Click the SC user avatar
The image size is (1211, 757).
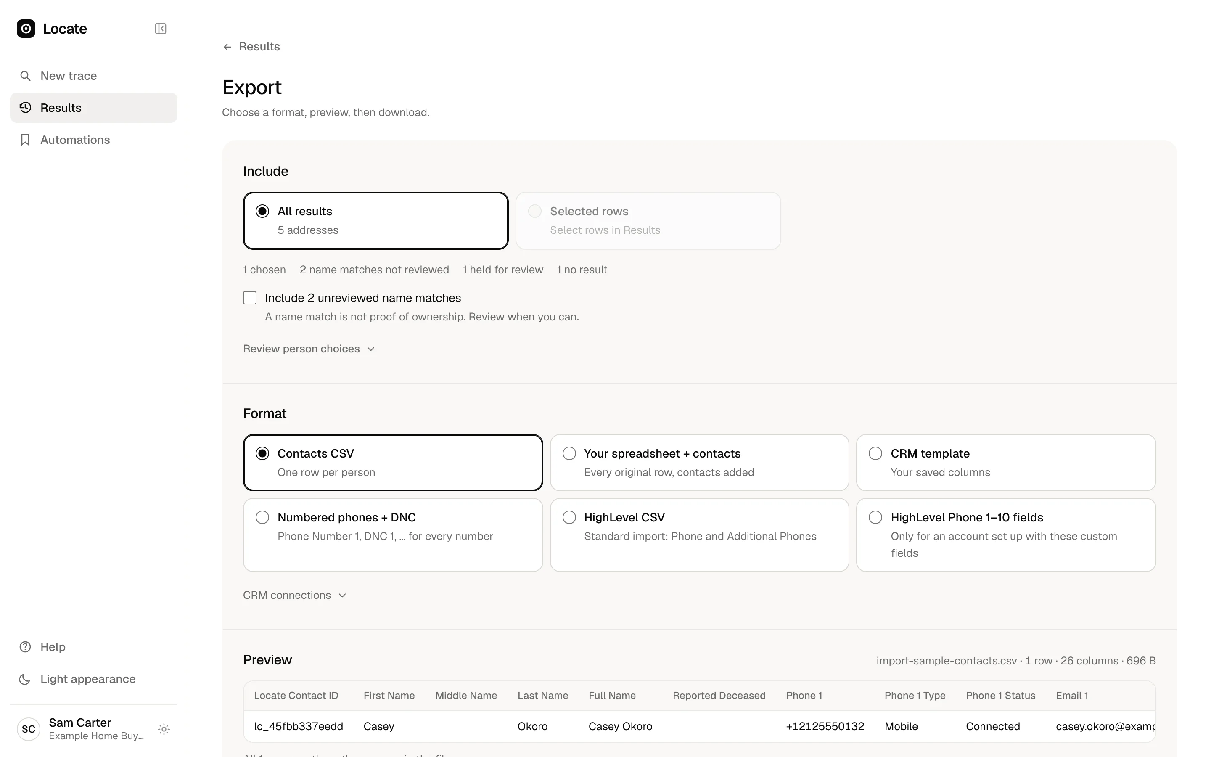click(x=29, y=729)
